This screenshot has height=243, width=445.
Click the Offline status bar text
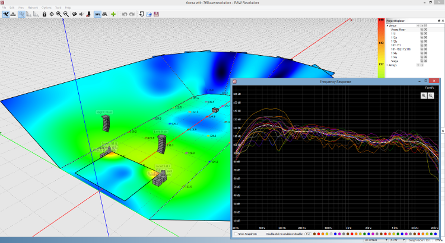(x=438, y=240)
